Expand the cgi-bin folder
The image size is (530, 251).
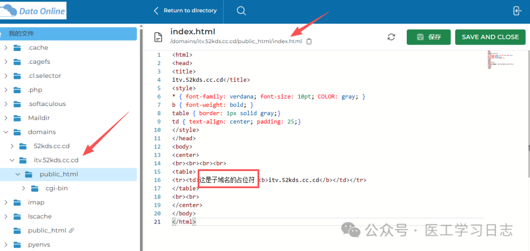point(24,188)
